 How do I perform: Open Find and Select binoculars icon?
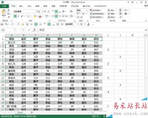126,14
